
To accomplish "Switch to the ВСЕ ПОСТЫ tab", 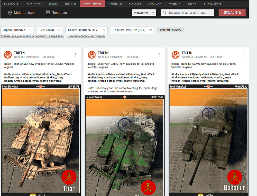I will pyautogui.click(x=12, y=4).
